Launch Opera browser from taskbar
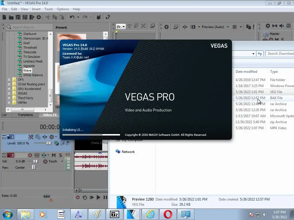 (x=168, y=214)
